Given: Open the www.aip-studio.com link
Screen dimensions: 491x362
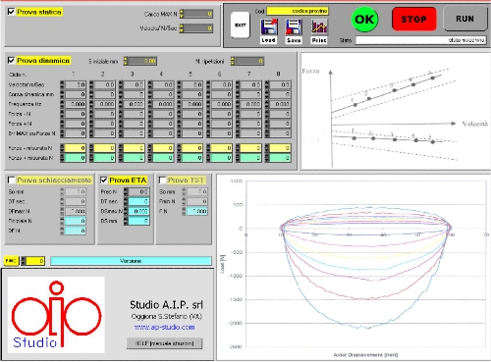Looking at the screenshot, I should (x=165, y=327).
